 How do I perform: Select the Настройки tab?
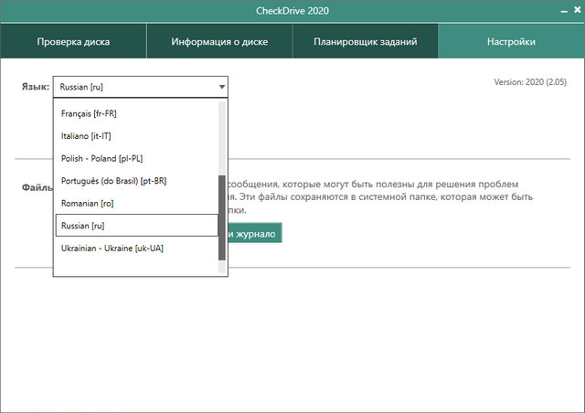(x=511, y=41)
